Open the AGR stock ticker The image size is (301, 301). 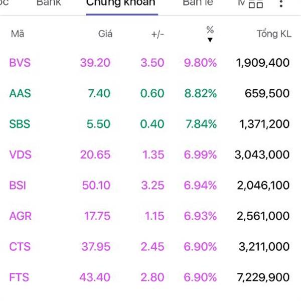point(21,216)
